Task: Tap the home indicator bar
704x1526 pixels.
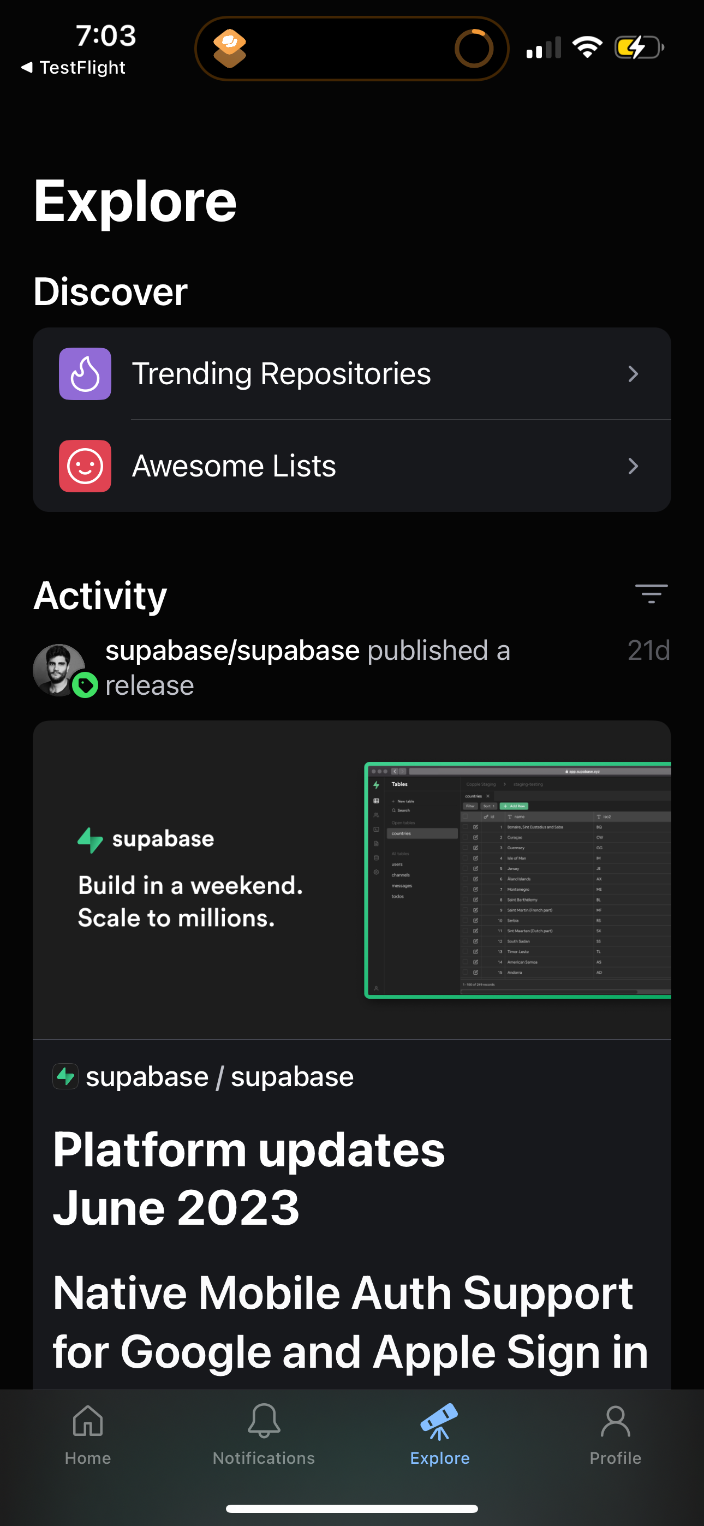Action: (x=352, y=1508)
